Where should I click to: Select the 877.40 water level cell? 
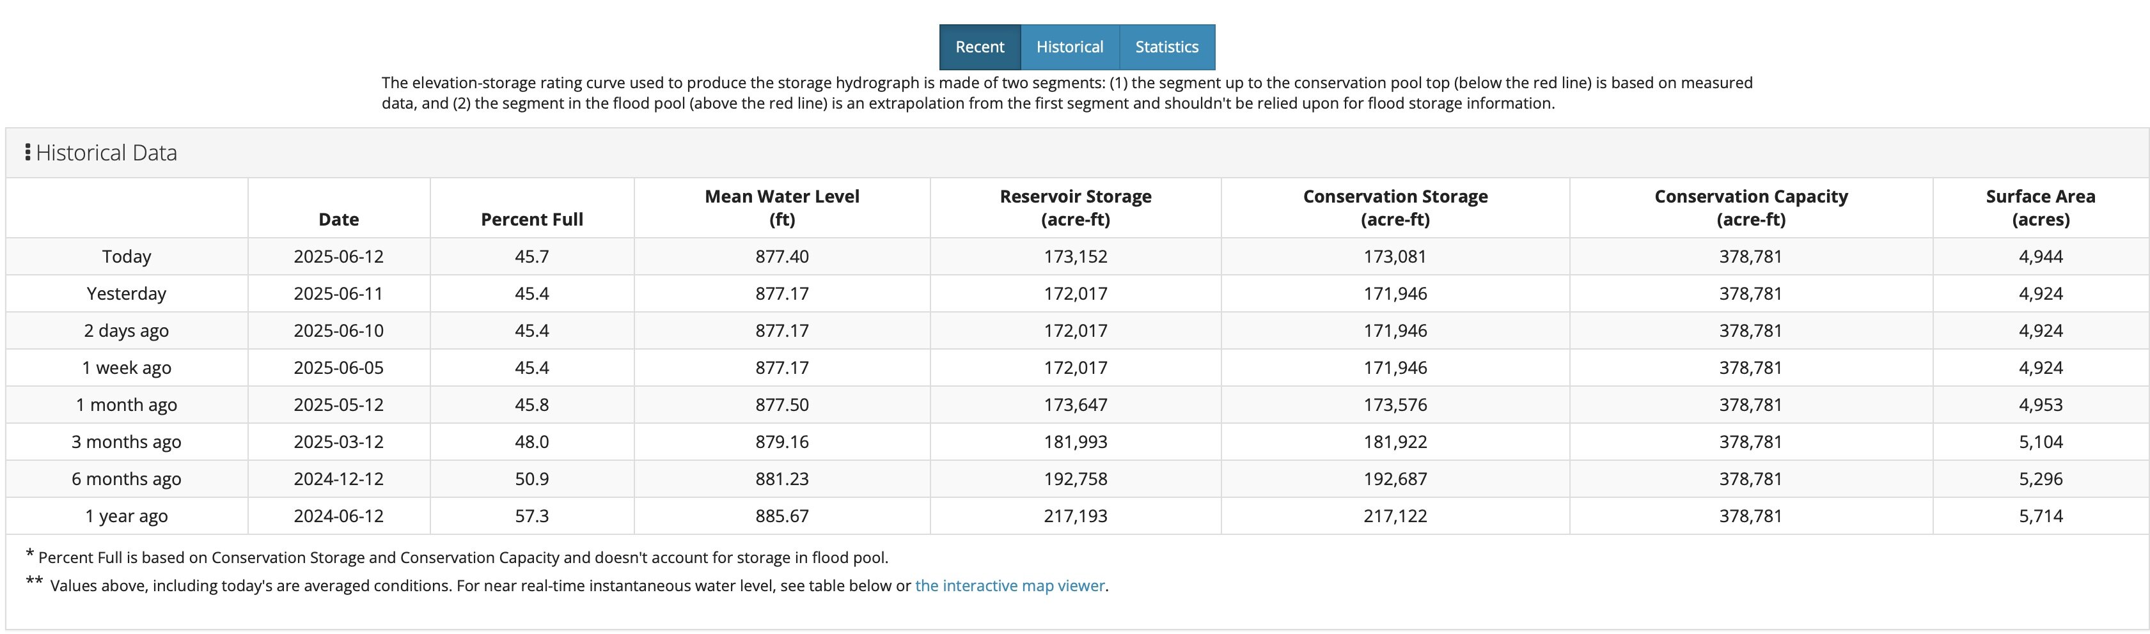tap(782, 257)
